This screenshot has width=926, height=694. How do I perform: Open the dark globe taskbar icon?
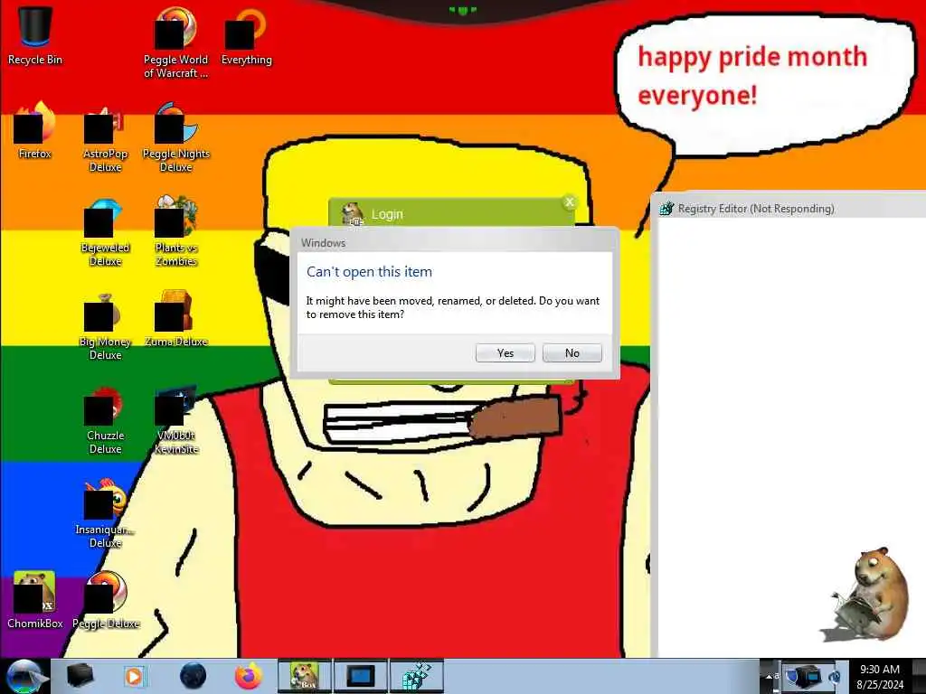click(x=193, y=676)
